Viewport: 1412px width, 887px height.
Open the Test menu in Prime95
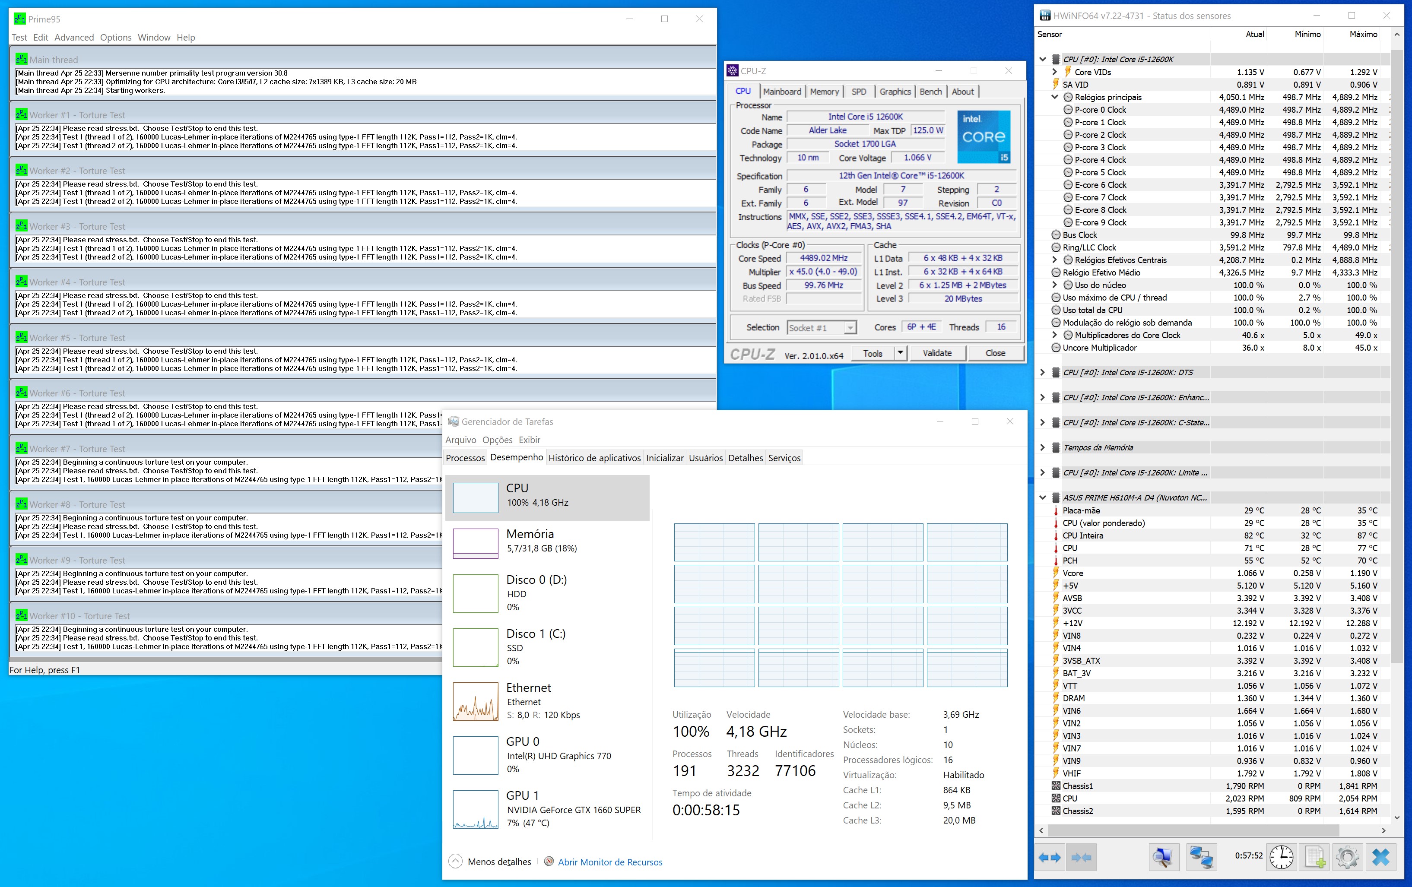tap(19, 37)
